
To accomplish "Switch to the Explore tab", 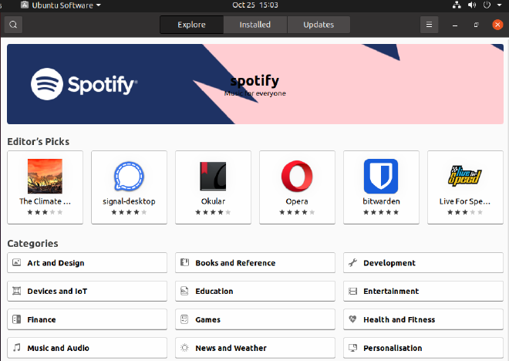I will tap(191, 25).
